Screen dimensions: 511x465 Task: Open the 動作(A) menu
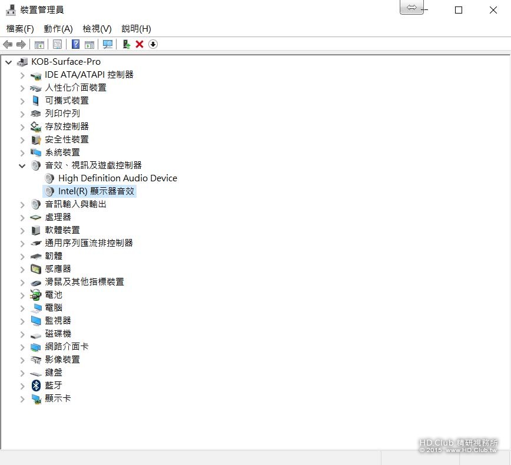[x=58, y=29]
